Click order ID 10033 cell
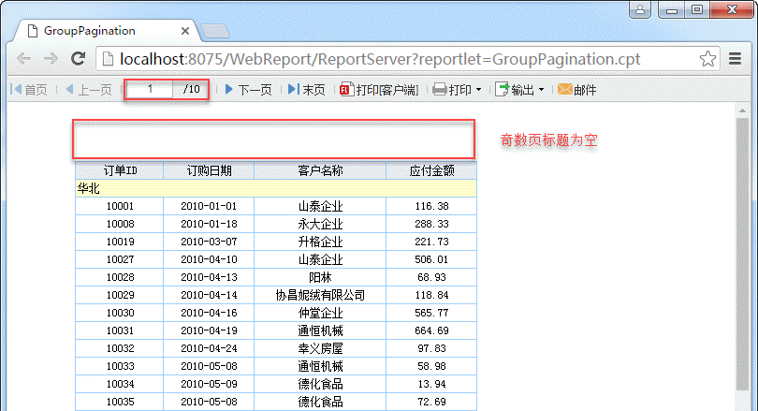This screenshot has width=758, height=411. 120,366
